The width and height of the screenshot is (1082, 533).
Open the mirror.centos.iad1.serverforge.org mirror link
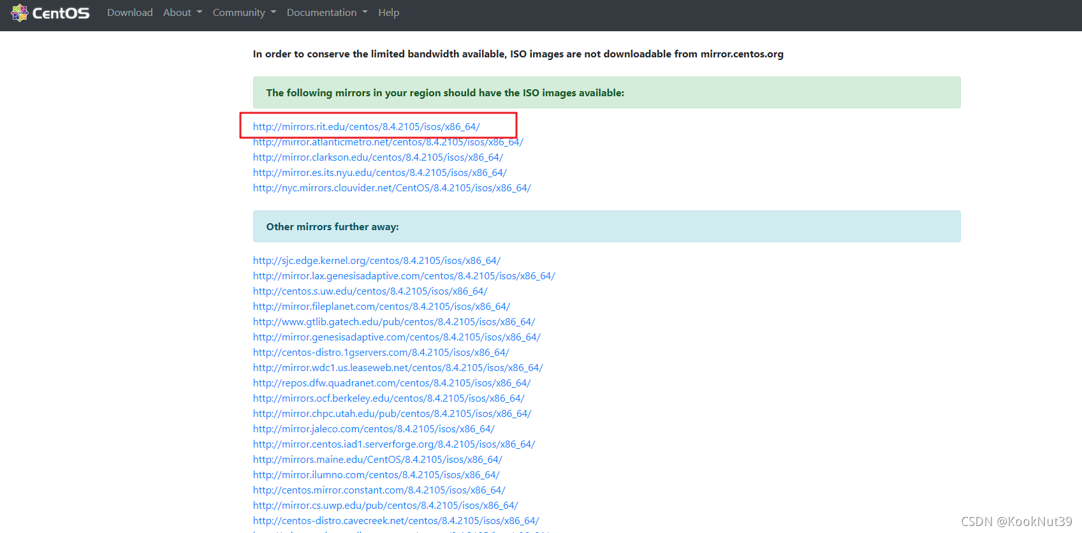[x=394, y=444]
